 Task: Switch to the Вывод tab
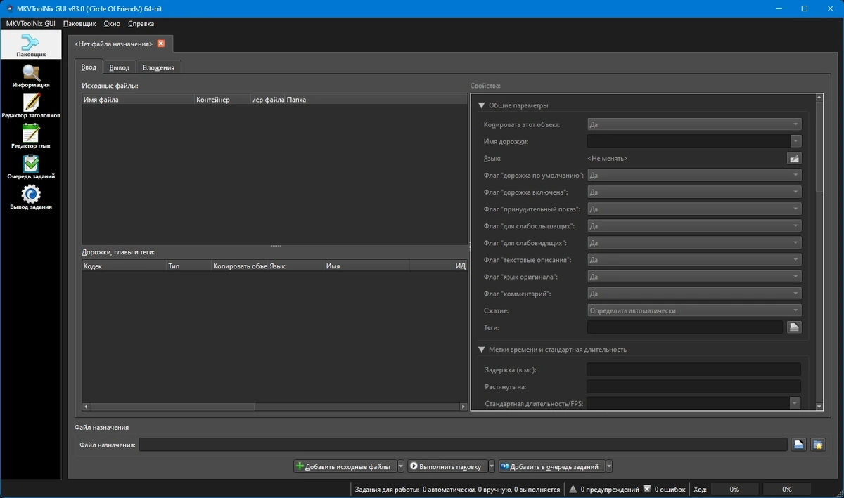pyautogui.click(x=120, y=67)
